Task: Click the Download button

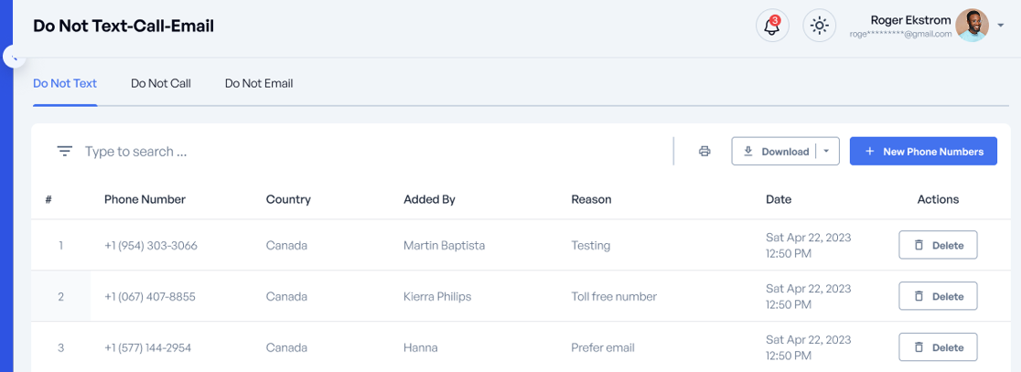Action: [x=776, y=152]
